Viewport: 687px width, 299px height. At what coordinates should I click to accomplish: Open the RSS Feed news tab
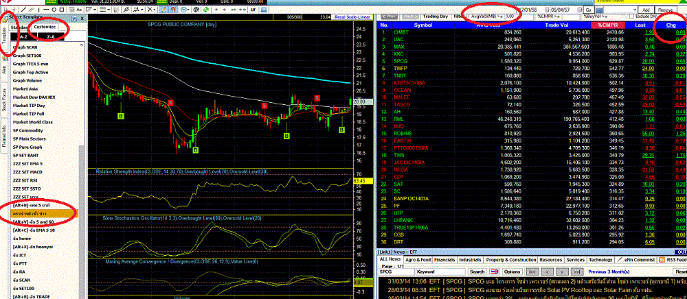pos(672,260)
